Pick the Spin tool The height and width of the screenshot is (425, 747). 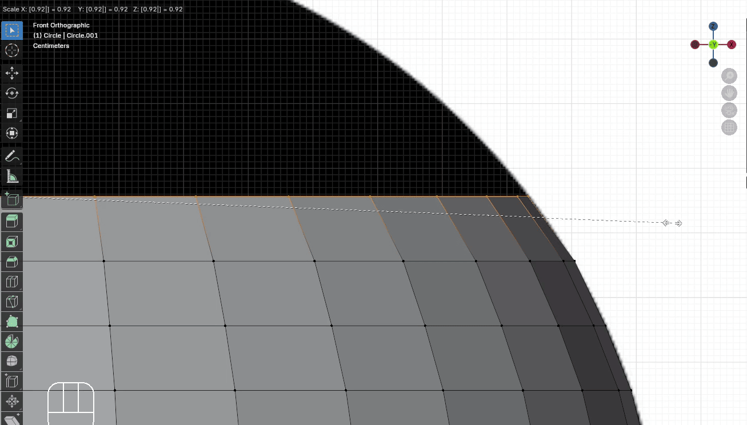coord(12,342)
